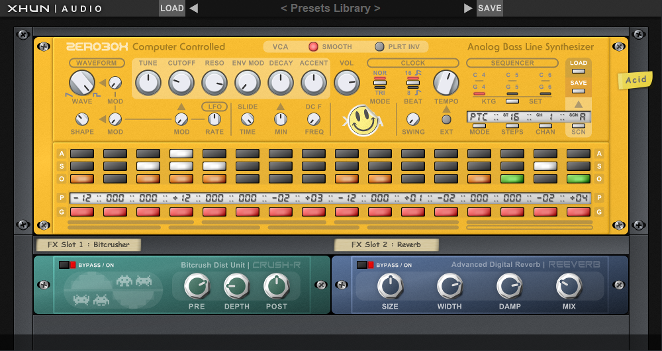Viewport: 662px width, 351px height.
Task: Toggle the green O button on step 14
Action: pyautogui.click(x=512, y=179)
